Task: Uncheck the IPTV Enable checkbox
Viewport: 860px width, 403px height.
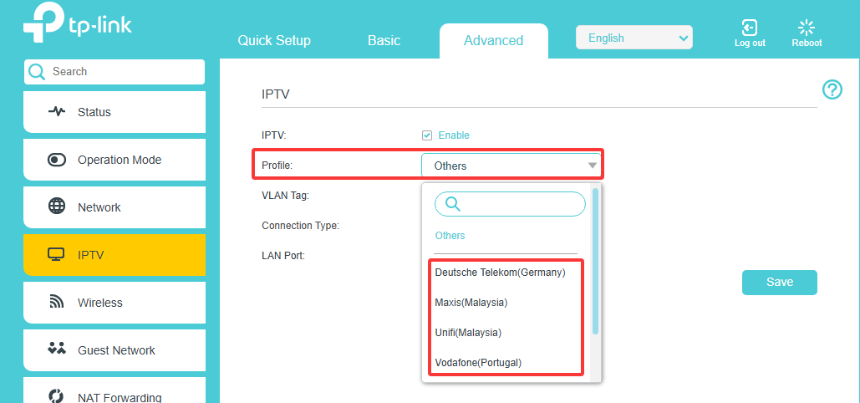Action: click(427, 135)
